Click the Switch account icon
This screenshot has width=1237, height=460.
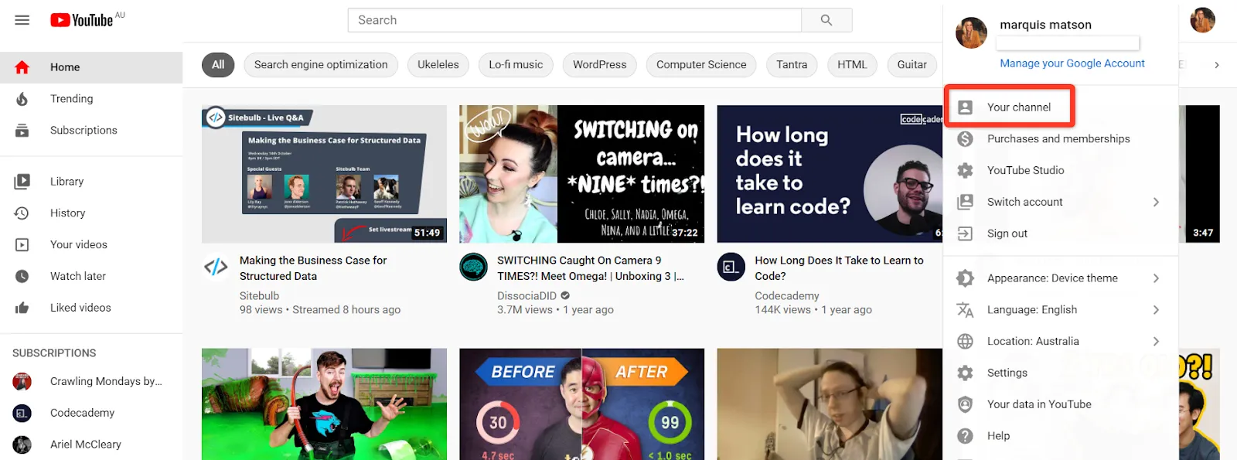point(965,202)
